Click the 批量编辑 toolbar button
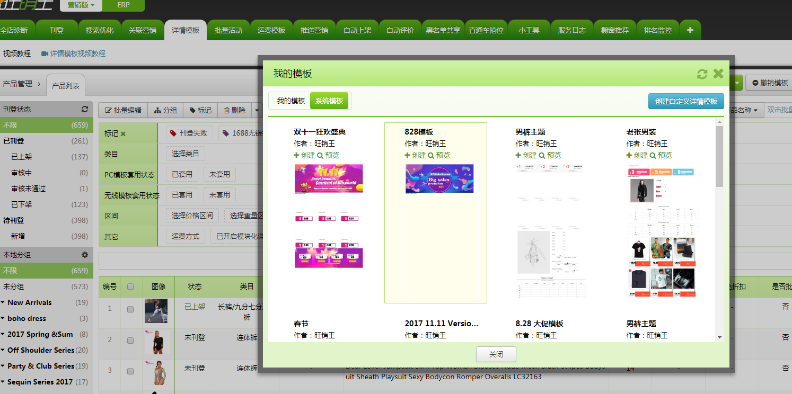 click(x=123, y=110)
